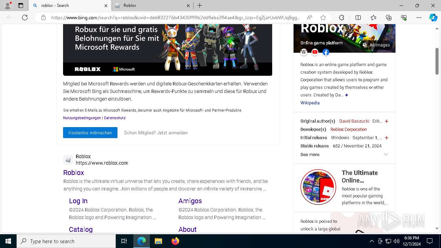441x248 pixels.
Task: Switch to the roblox - Search tab
Action: [70, 6]
